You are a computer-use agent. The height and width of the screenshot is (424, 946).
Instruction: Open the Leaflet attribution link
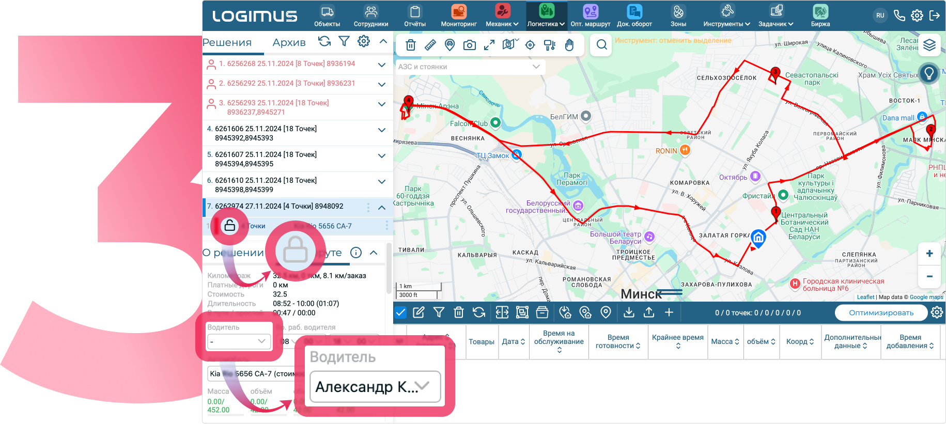[865, 297]
